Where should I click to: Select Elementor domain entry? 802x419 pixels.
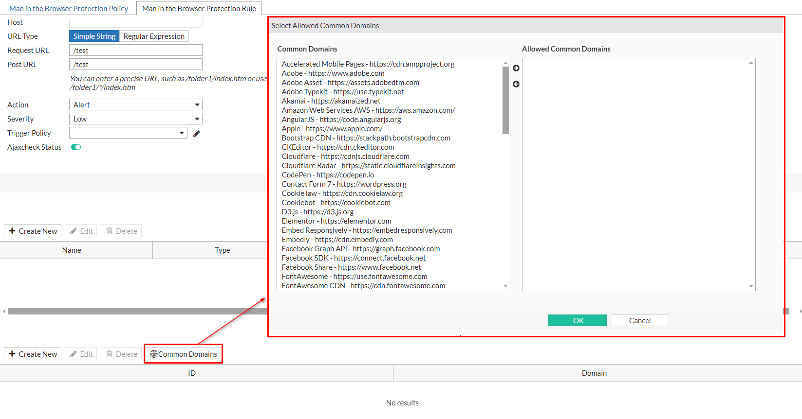click(x=336, y=221)
